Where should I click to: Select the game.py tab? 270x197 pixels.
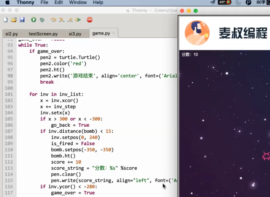pyautogui.click(x=101, y=33)
